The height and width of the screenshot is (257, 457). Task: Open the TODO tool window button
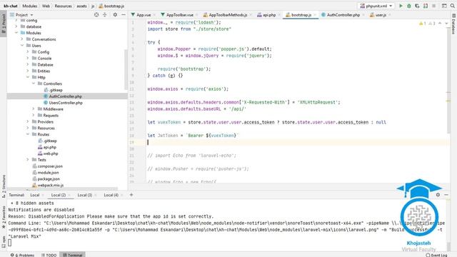point(49,255)
